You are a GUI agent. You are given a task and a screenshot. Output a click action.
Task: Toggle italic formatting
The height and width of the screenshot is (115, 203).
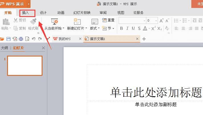coord(127,28)
